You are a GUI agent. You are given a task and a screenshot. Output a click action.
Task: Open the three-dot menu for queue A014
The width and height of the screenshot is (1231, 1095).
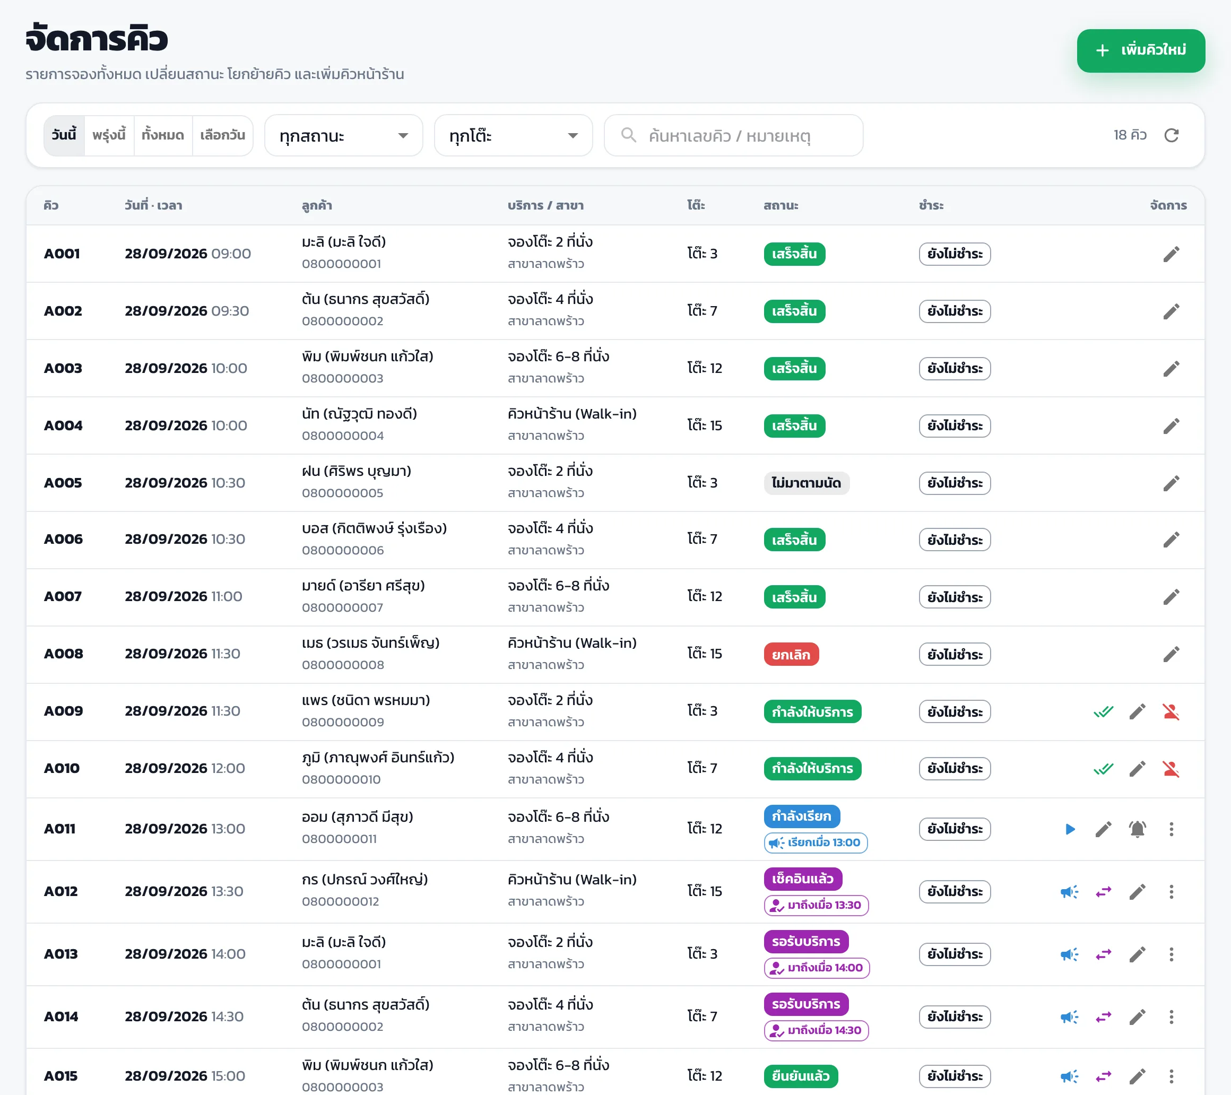pyautogui.click(x=1171, y=1016)
